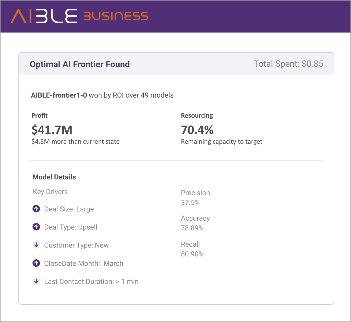This screenshot has width=351, height=322.
Task: Click the 78.89% accuracy value
Action: pos(192,228)
